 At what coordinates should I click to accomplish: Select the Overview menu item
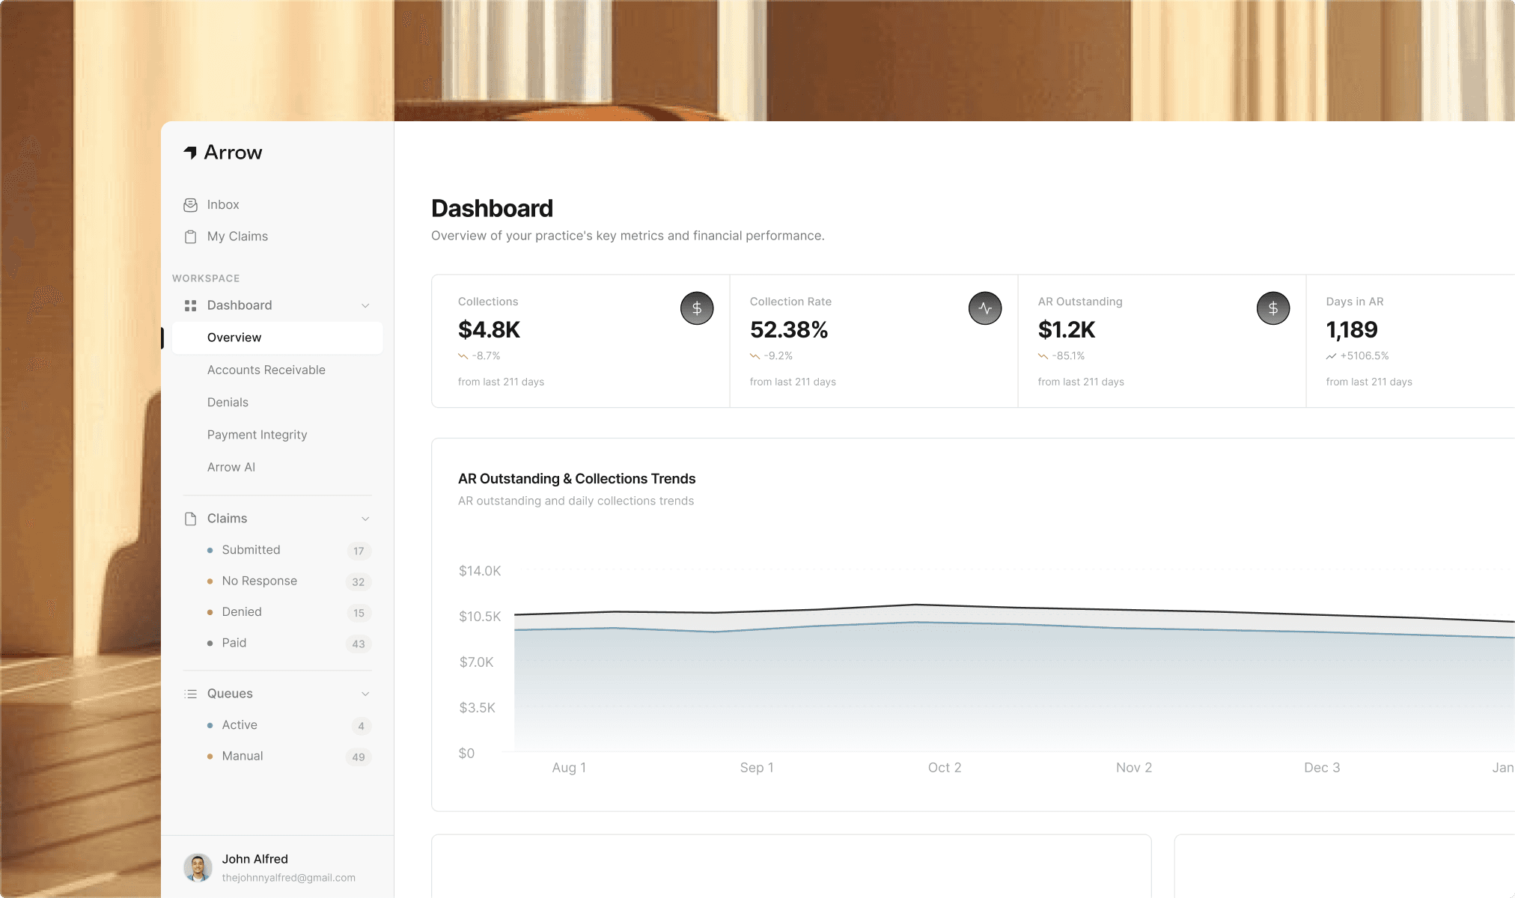(234, 337)
